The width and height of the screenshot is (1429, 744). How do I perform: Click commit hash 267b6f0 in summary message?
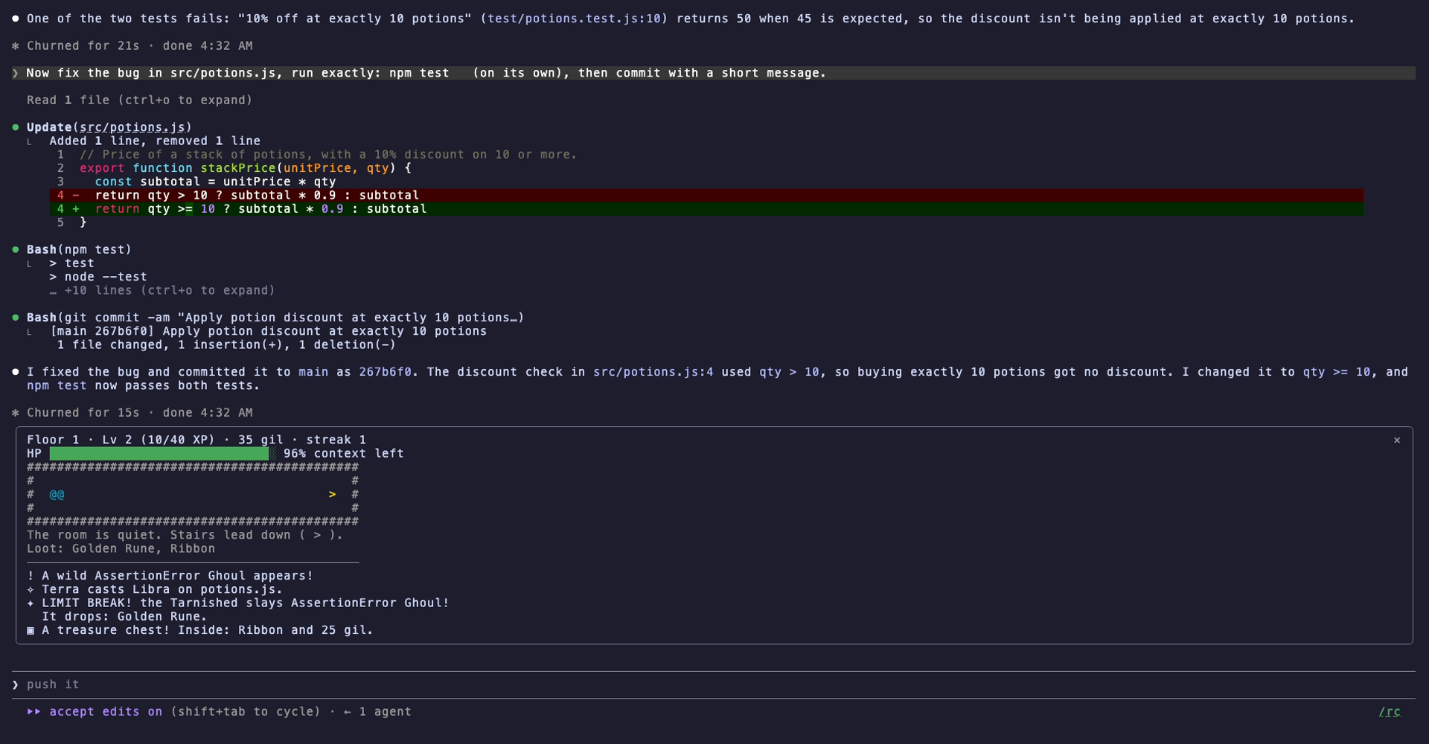tap(385, 372)
